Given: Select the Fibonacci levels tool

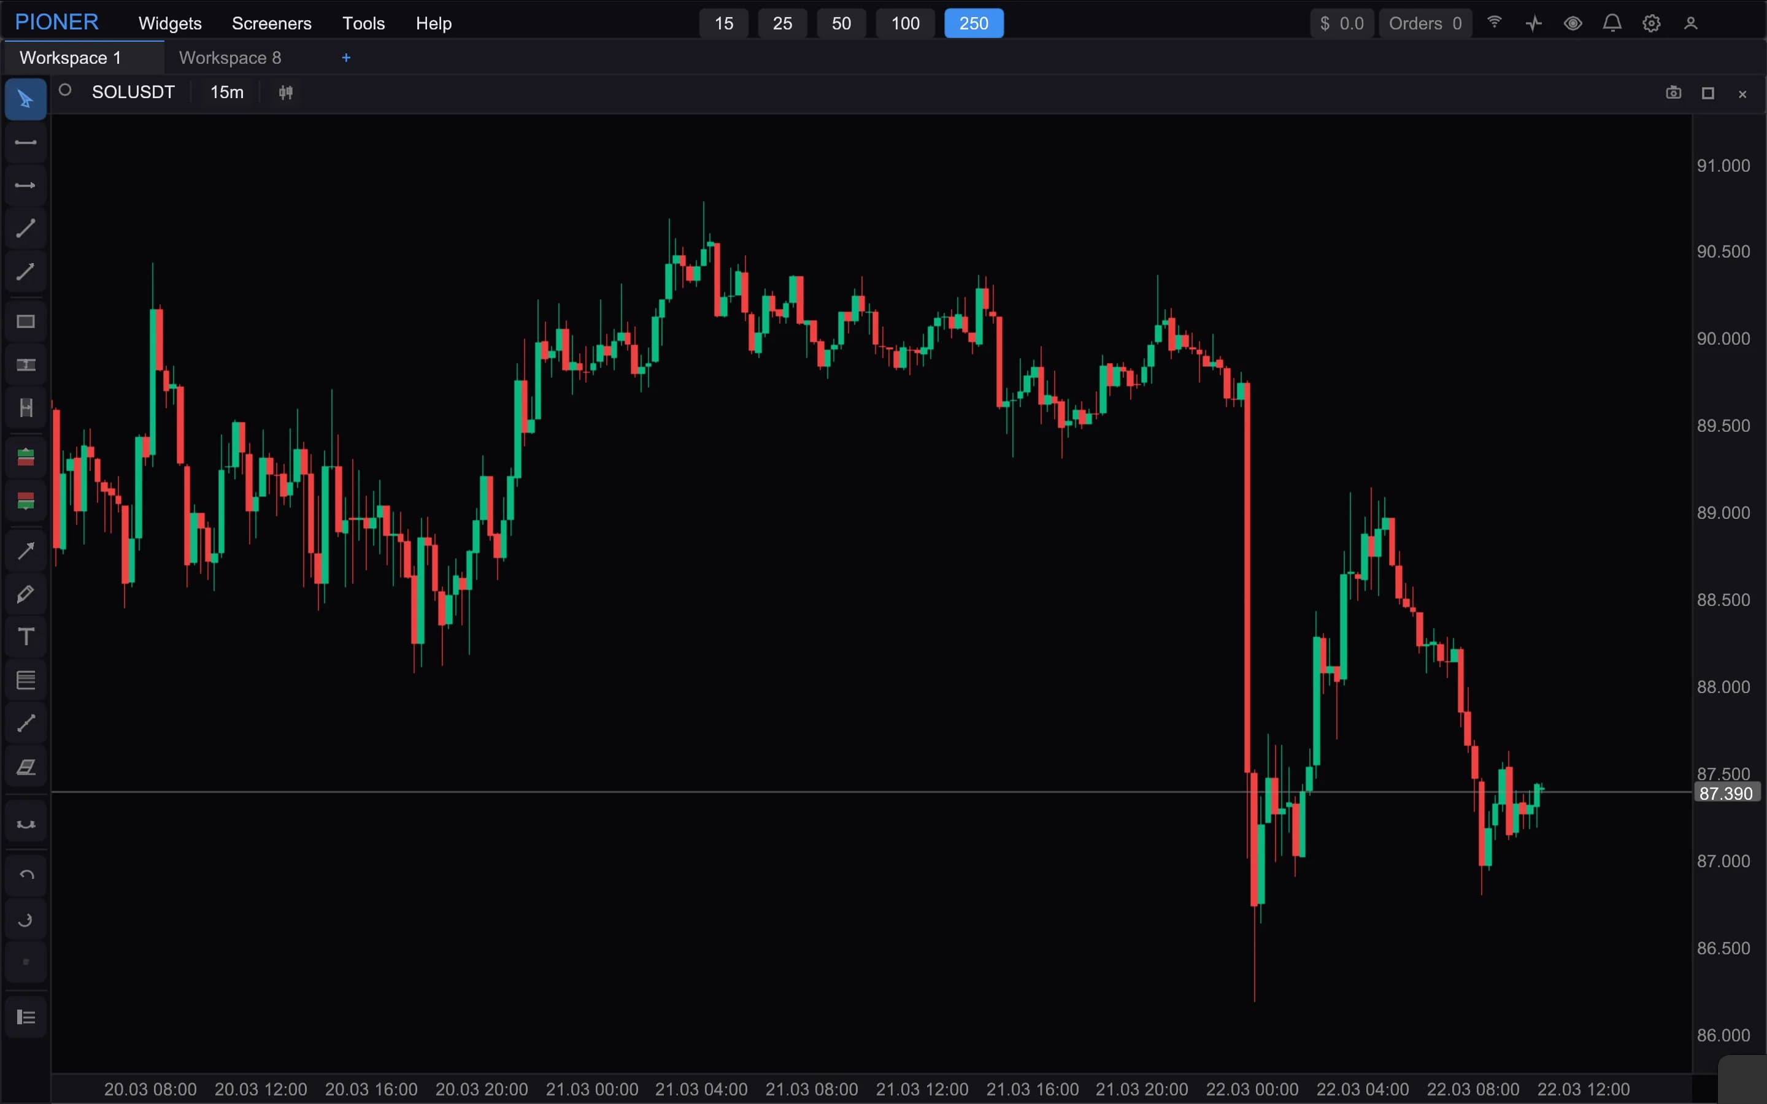Looking at the screenshot, I should tap(26, 681).
